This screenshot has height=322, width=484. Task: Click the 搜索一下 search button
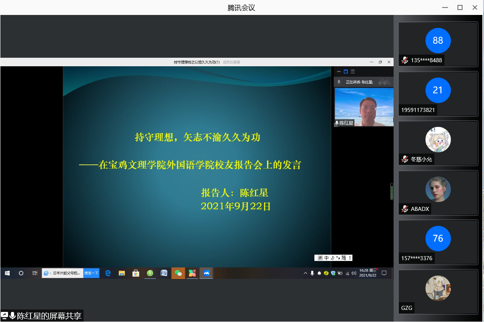point(91,273)
